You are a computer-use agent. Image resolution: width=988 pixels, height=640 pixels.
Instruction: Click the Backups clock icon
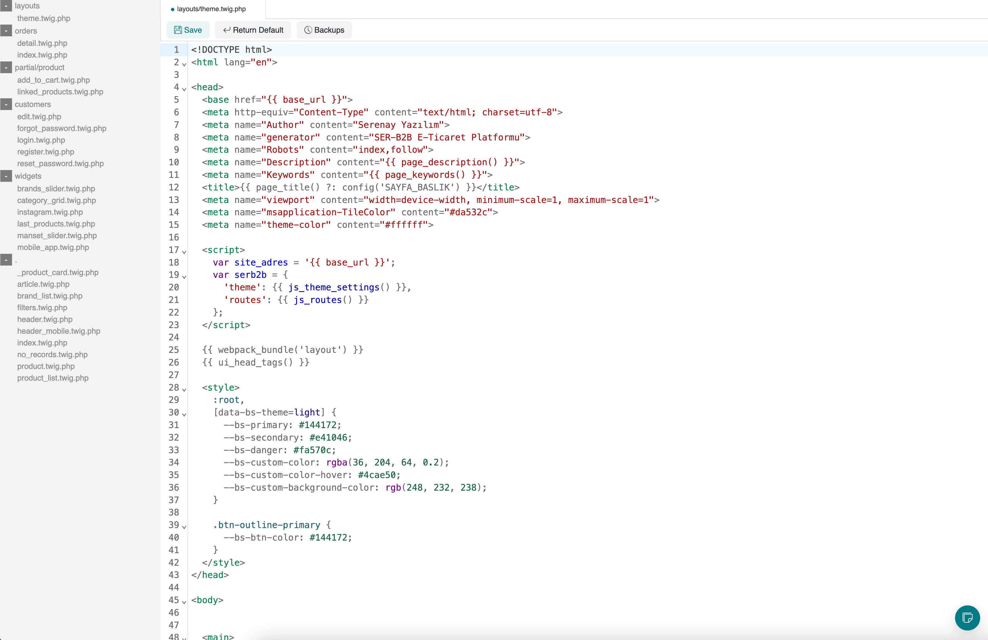tap(308, 30)
